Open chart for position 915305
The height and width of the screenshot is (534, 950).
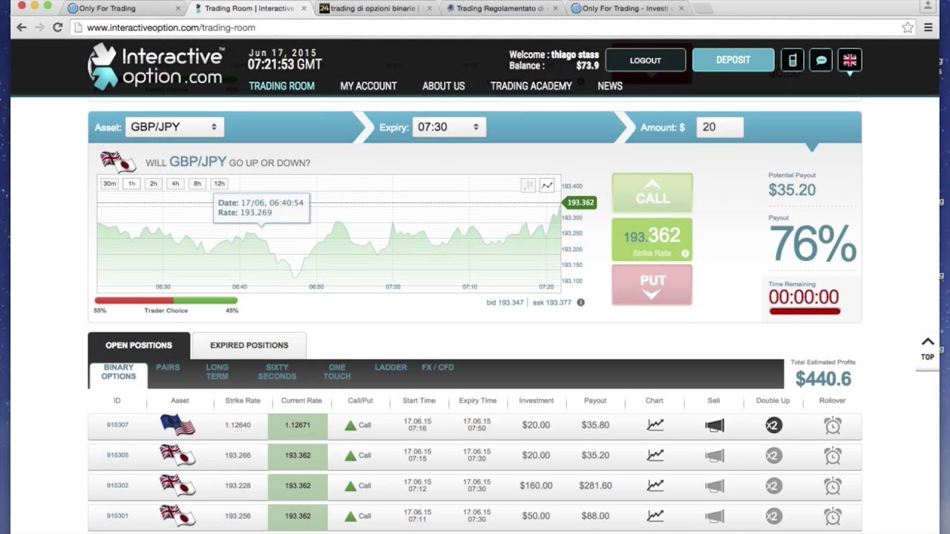pyautogui.click(x=655, y=455)
